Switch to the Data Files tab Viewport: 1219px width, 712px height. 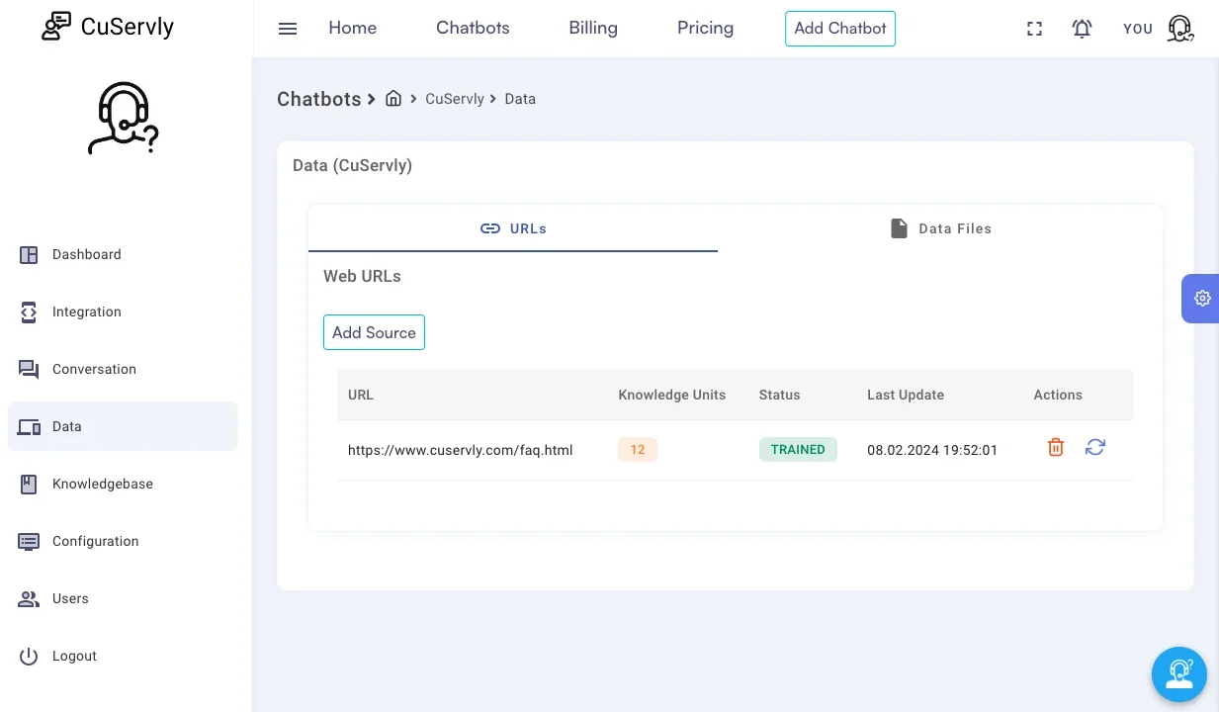point(940,228)
